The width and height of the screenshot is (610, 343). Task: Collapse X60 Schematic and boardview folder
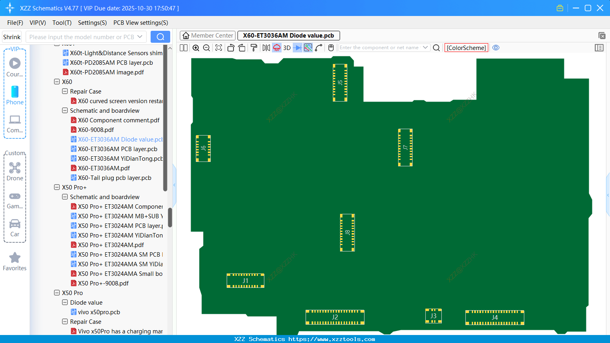coord(65,110)
